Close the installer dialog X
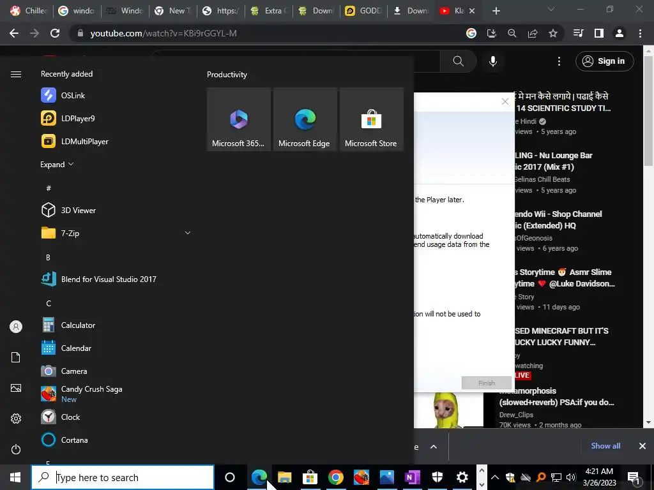Viewport: 654px width, 490px height. [x=505, y=101]
